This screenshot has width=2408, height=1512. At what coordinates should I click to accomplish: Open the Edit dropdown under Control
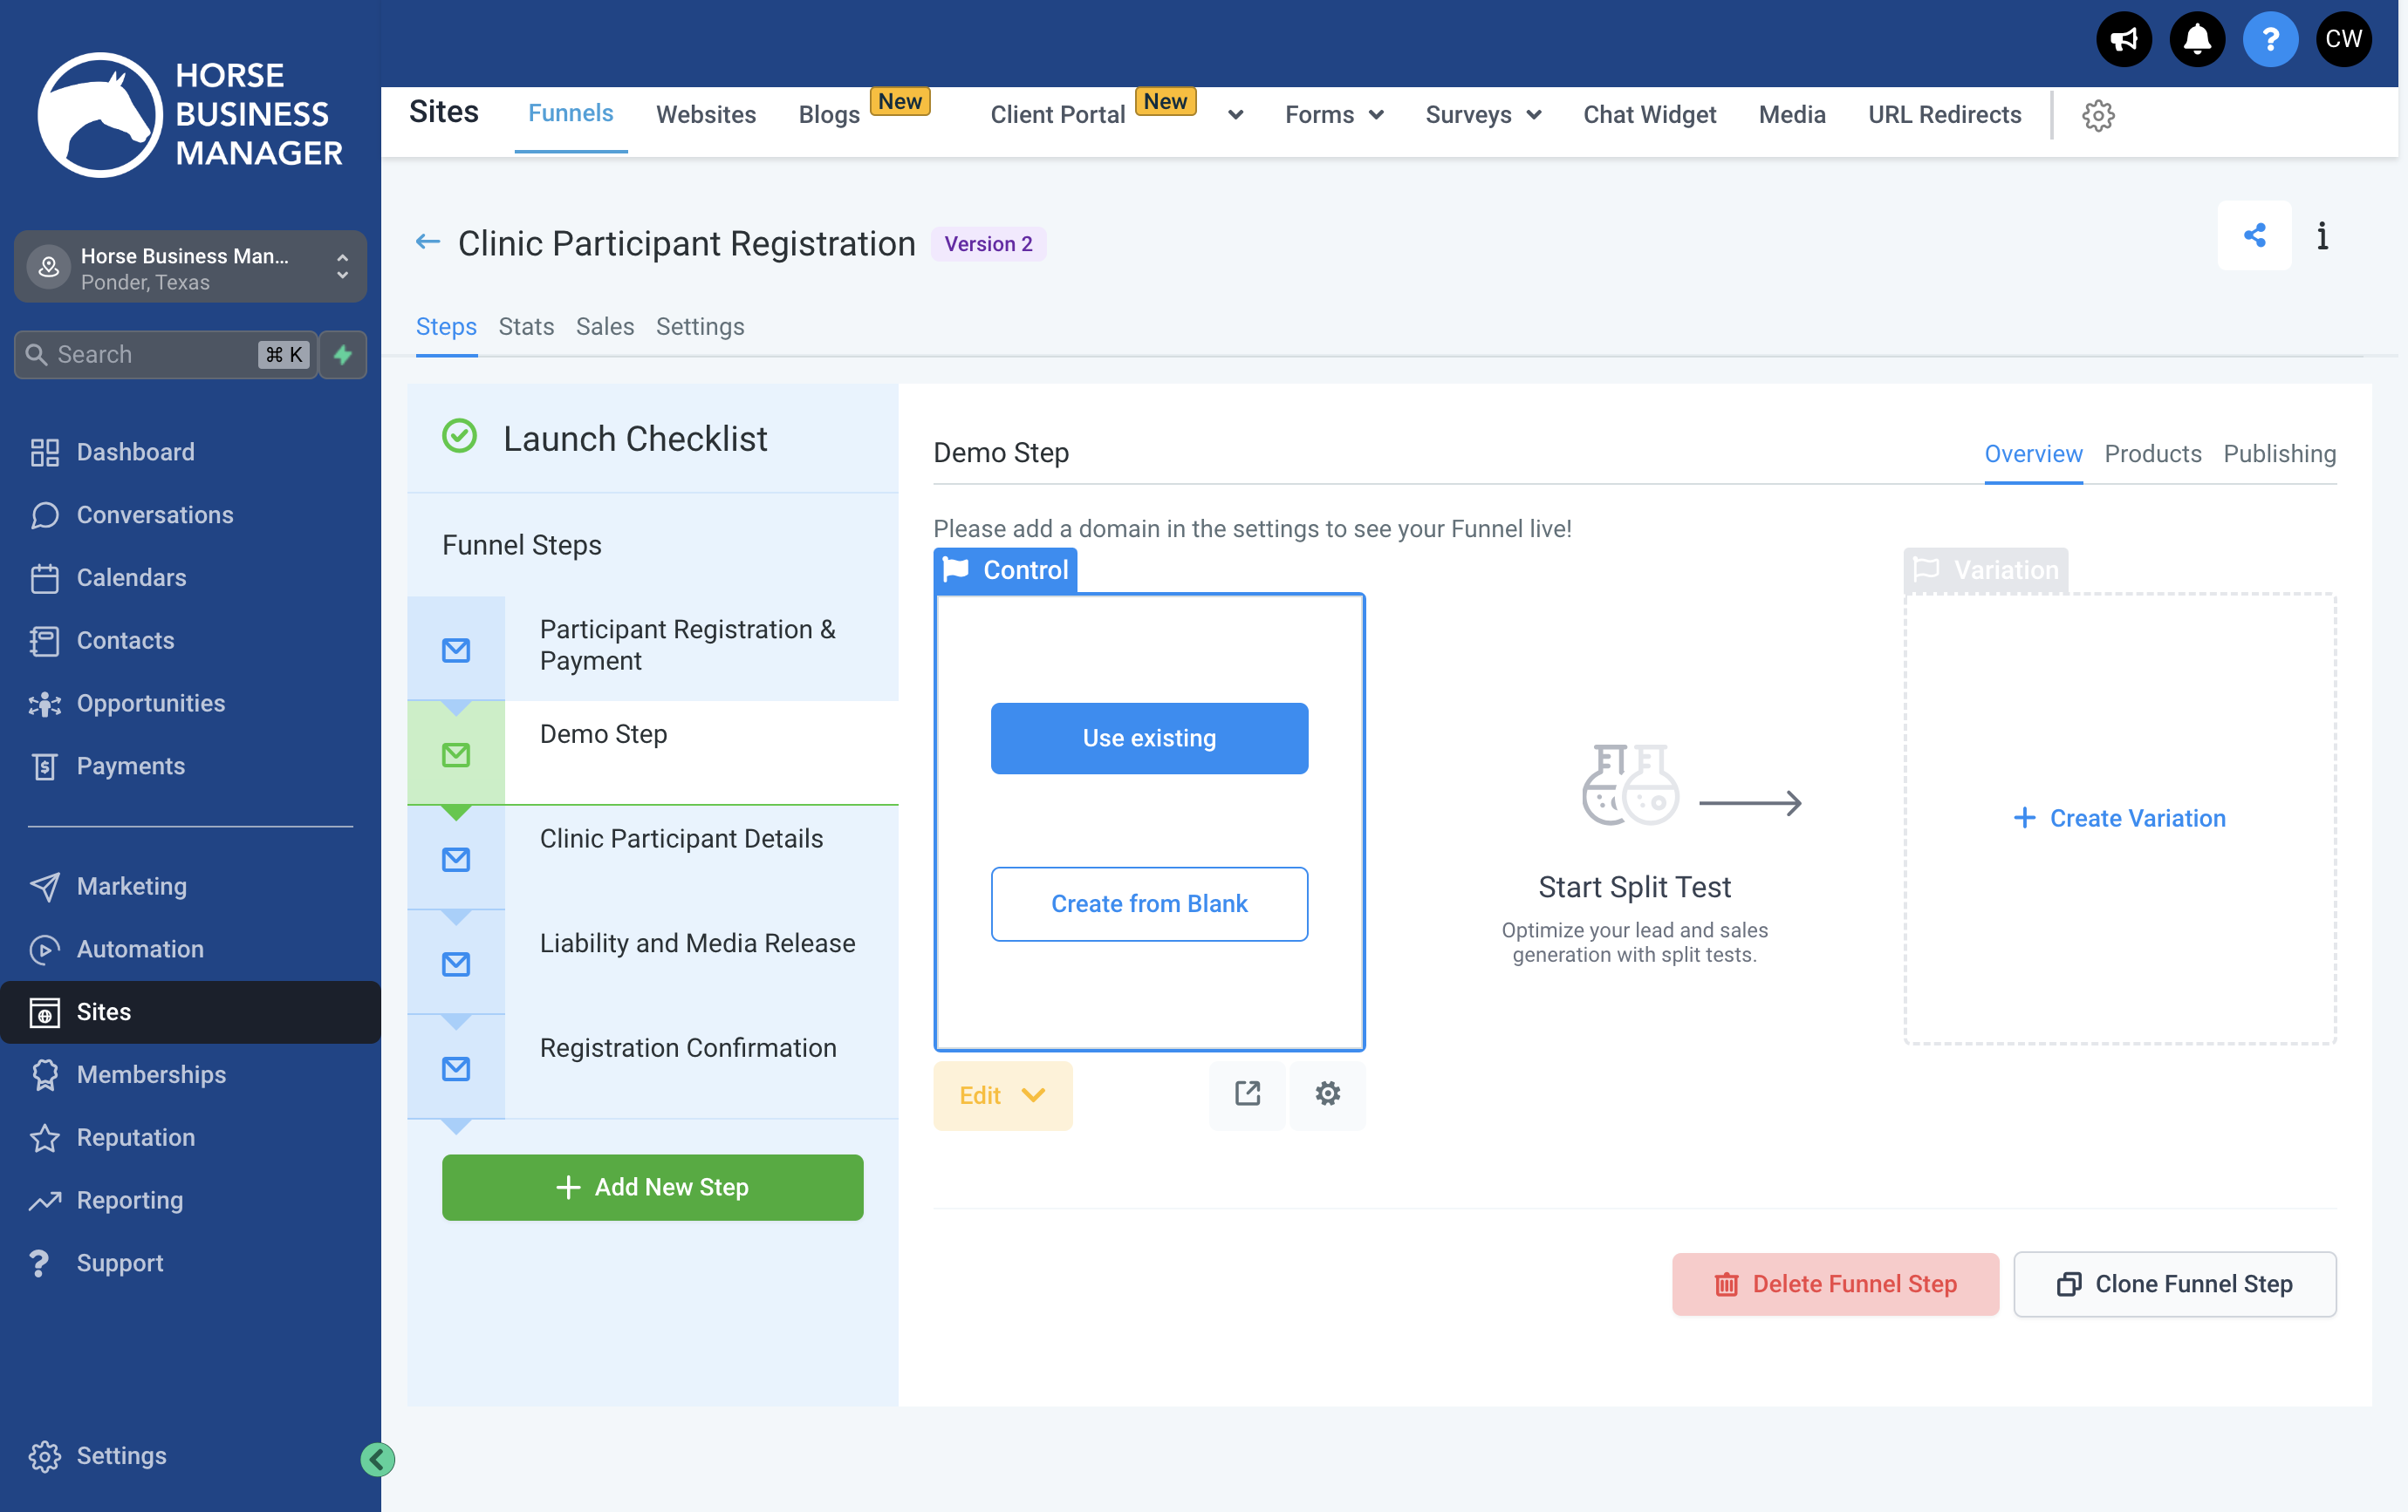point(1002,1095)
